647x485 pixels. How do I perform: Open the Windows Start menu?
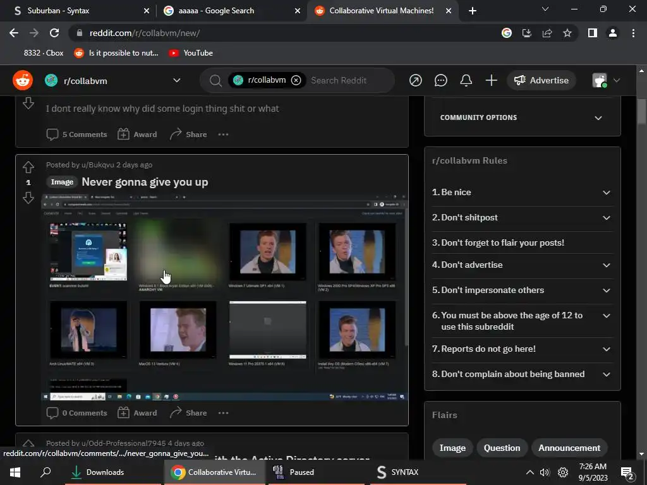(x=15, y=472)
